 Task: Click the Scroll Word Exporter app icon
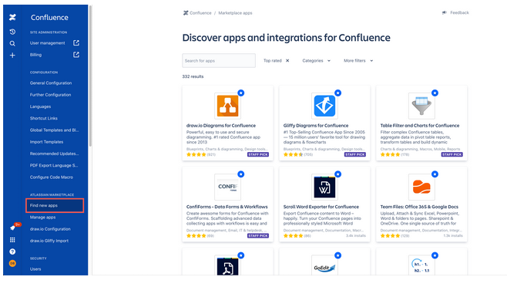[x=324, y=187]
